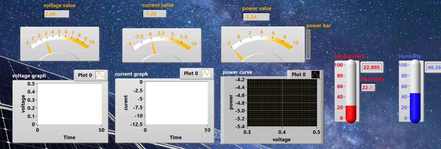
Task: Click the power curve 'voltage' x-axis label
Action: click(281, 139)
